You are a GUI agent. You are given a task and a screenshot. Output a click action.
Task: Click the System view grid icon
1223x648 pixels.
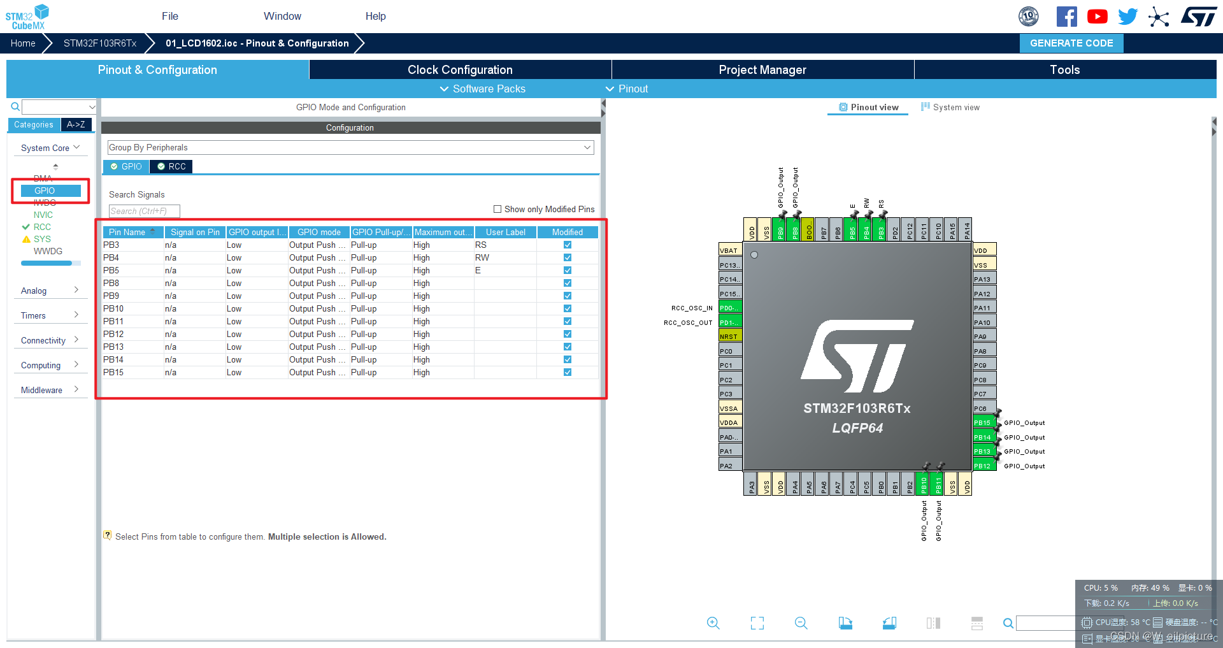coord(926,106)
